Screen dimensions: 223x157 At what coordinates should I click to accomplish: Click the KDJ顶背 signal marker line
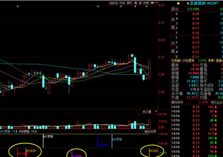(112, 141)
